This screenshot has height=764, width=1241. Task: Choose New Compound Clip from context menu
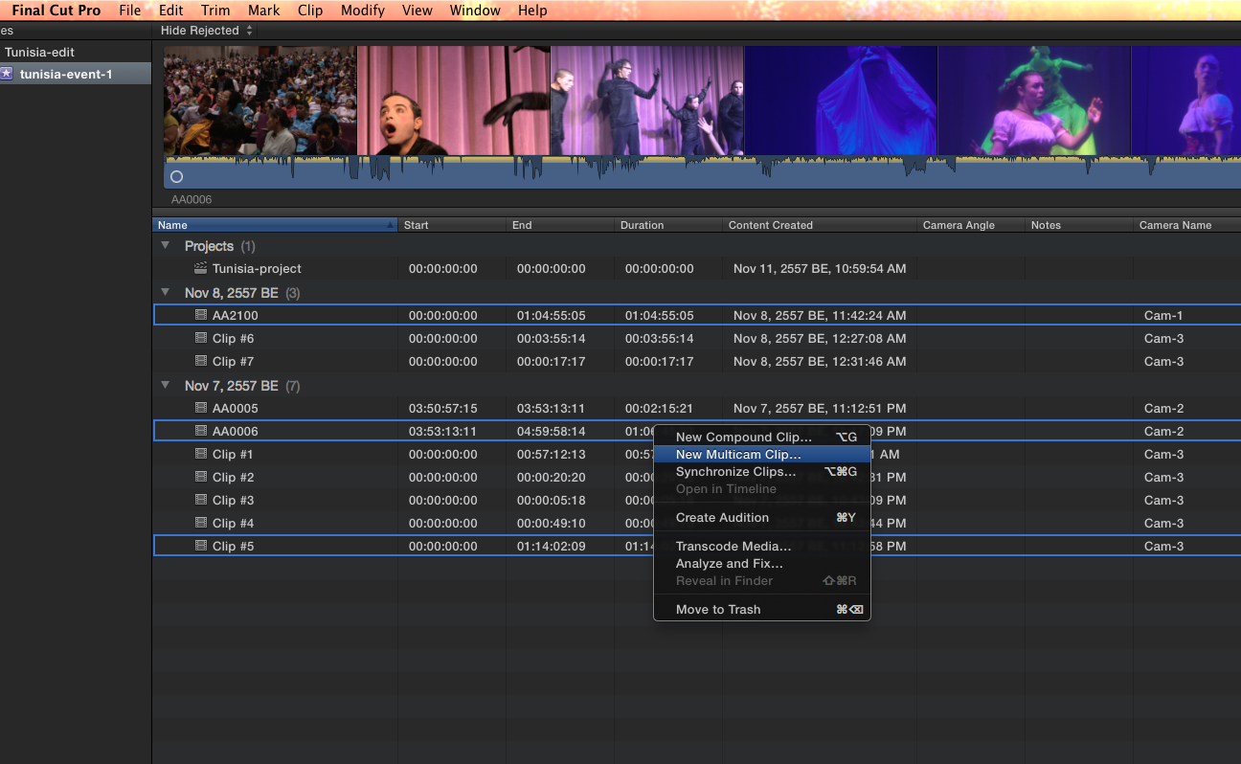761,438
